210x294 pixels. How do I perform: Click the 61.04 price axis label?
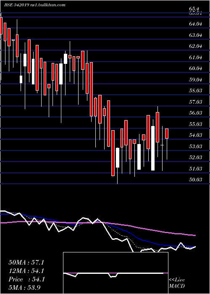(x=196, y=58)
